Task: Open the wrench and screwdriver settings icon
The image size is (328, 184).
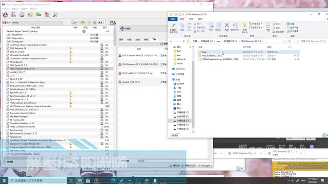Action: click(55, 15)
